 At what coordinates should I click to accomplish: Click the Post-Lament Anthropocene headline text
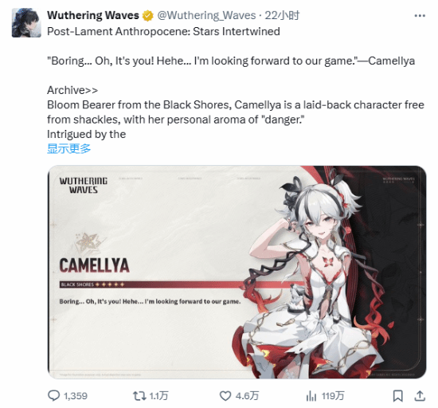click(163, 31)
